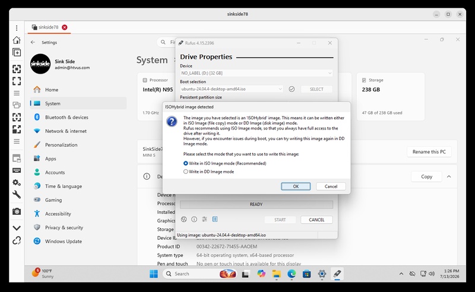Image resolution: width=475 pixels, height=292 pixels.
Task: Duplicate the current connection with plus-window icon
Action: (17, 52)
